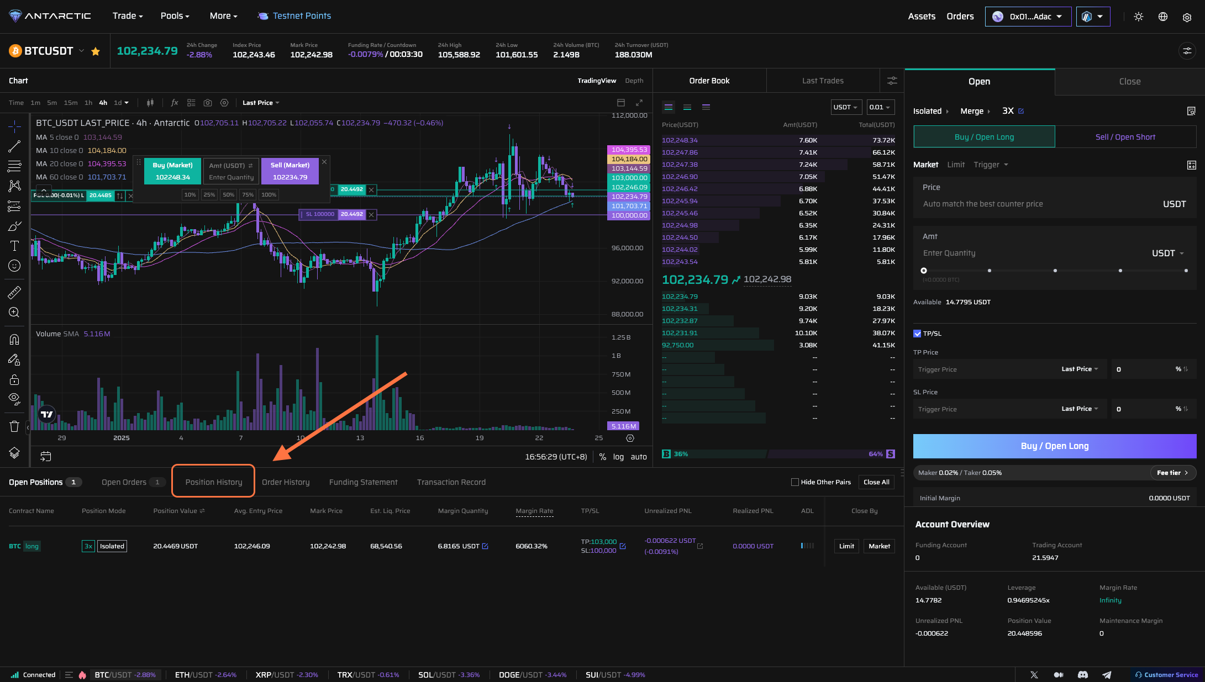1205x682 pixels.
Task: Select 100% quantity on chart order panel
Action: [269, 194]
